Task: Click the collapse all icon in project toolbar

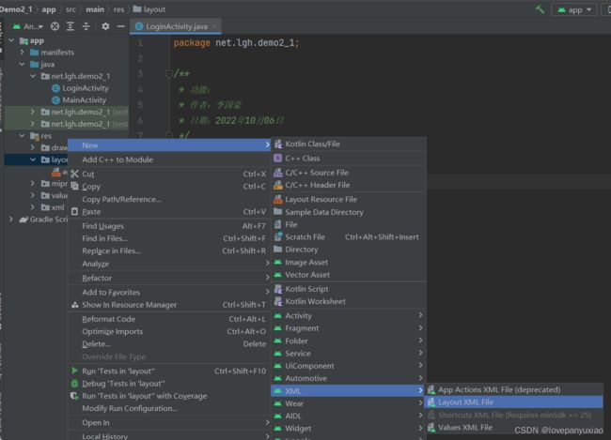Action: pyautogui.click(x=86, y=26)
